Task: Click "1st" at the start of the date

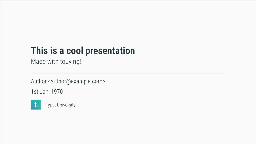Action: point(34,92)
